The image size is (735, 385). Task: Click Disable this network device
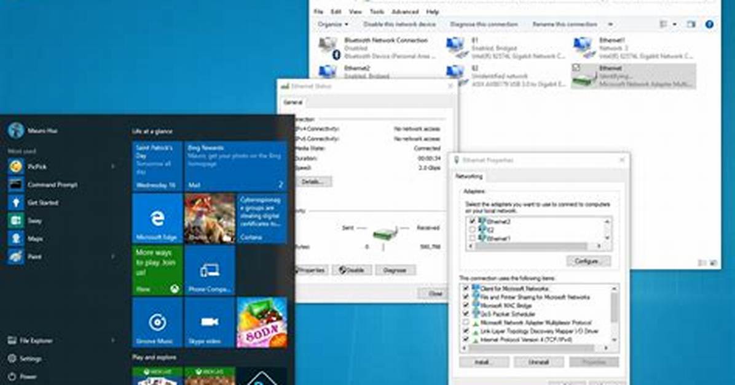tap(399, 25)
